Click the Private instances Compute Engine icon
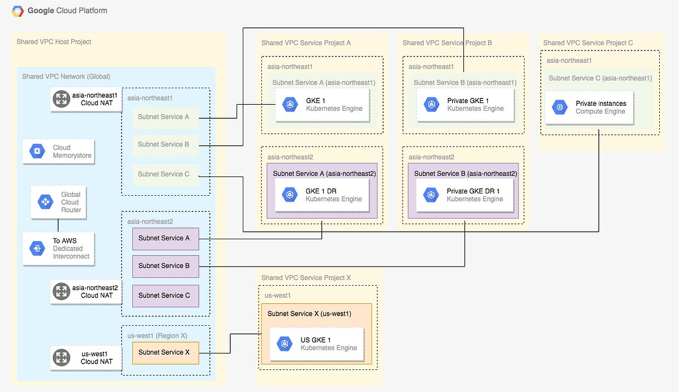Image resolution: width=679 pixels, height=392 pixels. (559, 107)
